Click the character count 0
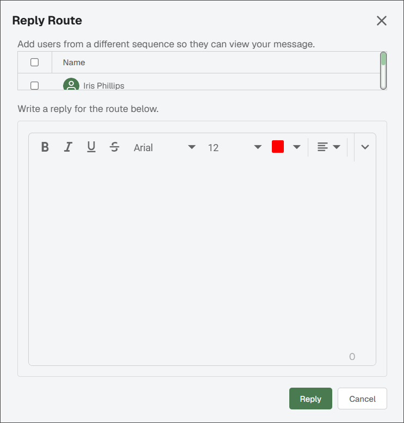Image resolution: width=404 pixels, height=423 pixels. [x=352, y=357]
